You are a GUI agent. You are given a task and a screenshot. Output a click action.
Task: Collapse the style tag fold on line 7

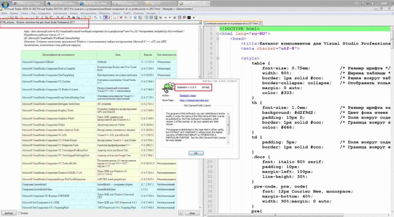[x=218, y=58]
